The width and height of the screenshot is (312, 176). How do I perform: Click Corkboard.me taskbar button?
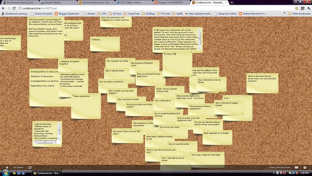tap(46, 173)
